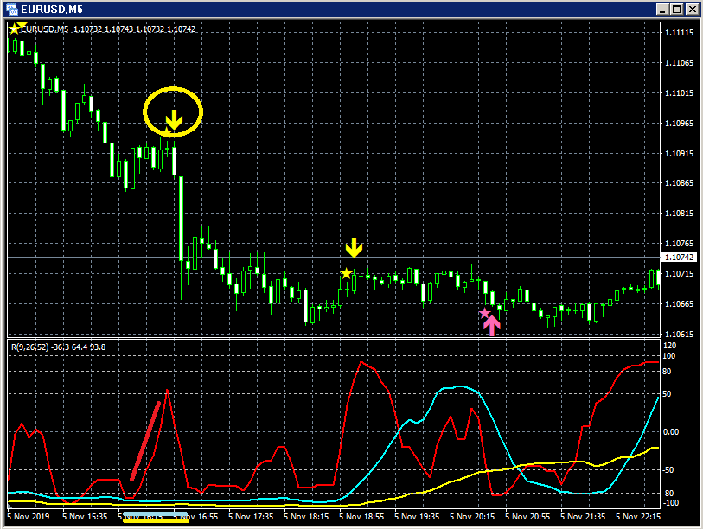Click the 5 Nov 20:15 time label

472,516
